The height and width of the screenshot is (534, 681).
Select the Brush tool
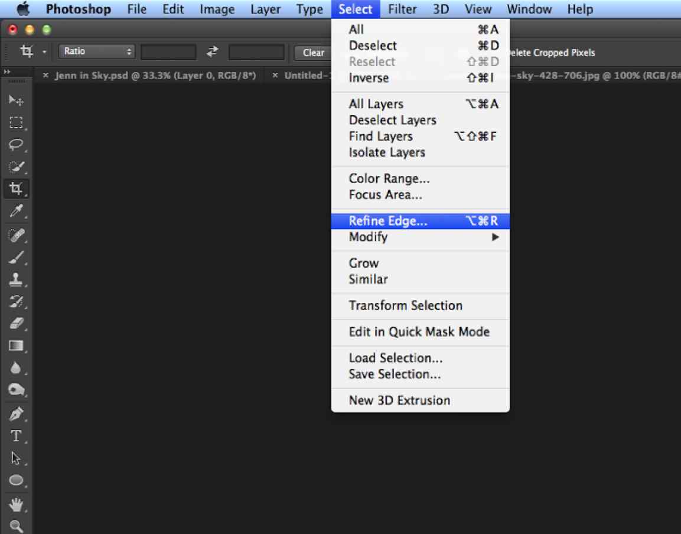click(x=16, y=257)
